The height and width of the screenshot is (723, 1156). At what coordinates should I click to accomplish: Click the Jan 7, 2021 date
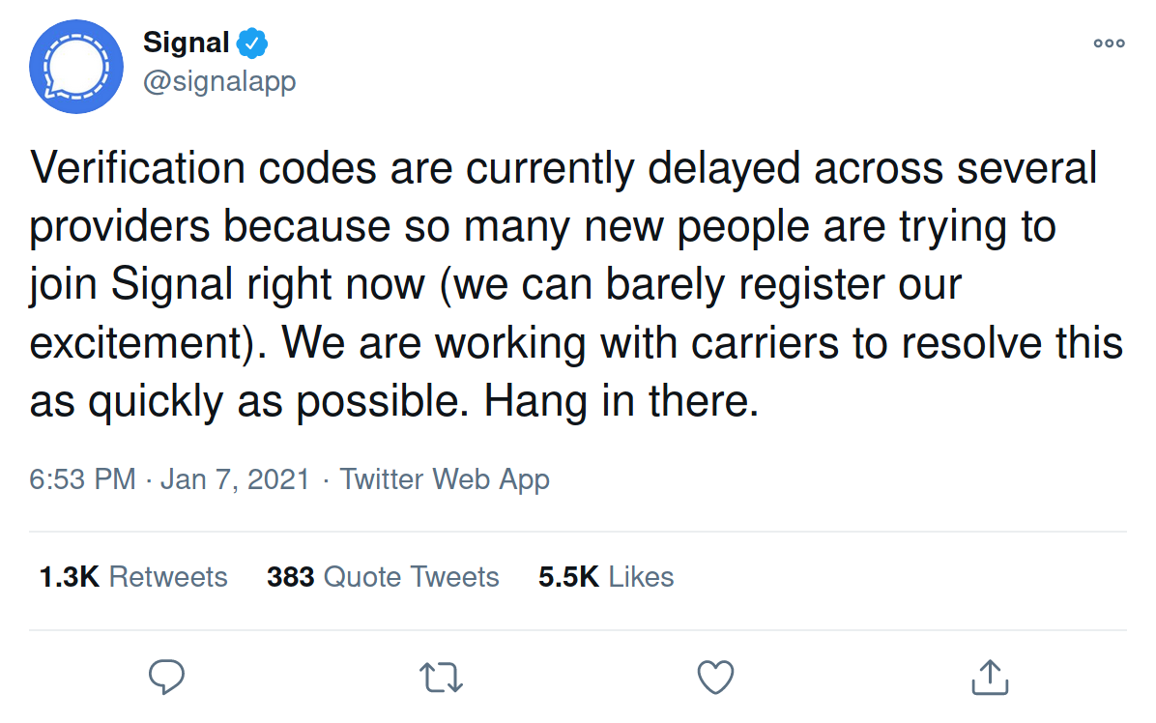pyautogui.click(x=235, y=479)
